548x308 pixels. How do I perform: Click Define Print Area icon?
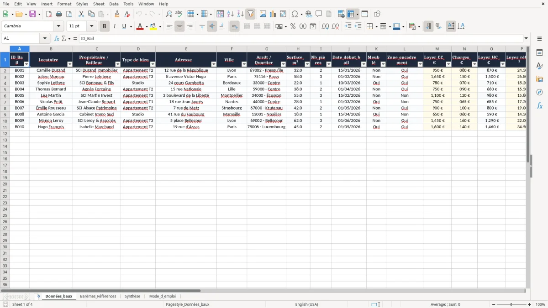(341, 14)
